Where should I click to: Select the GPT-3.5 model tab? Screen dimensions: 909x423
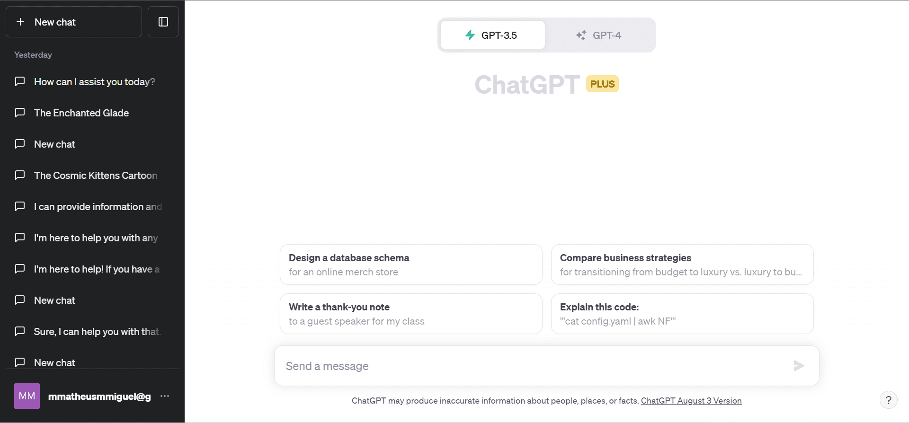point(493,35)
